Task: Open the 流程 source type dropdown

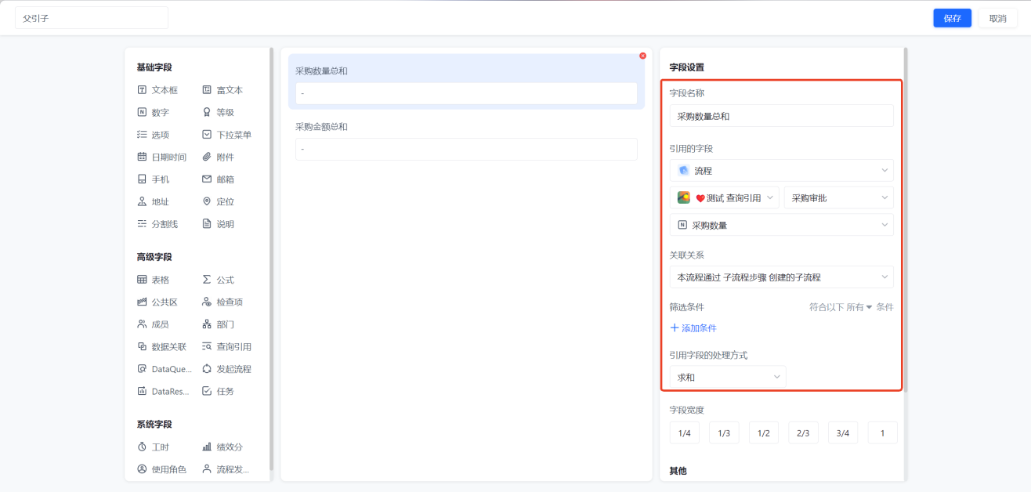Action: (781, 170)
